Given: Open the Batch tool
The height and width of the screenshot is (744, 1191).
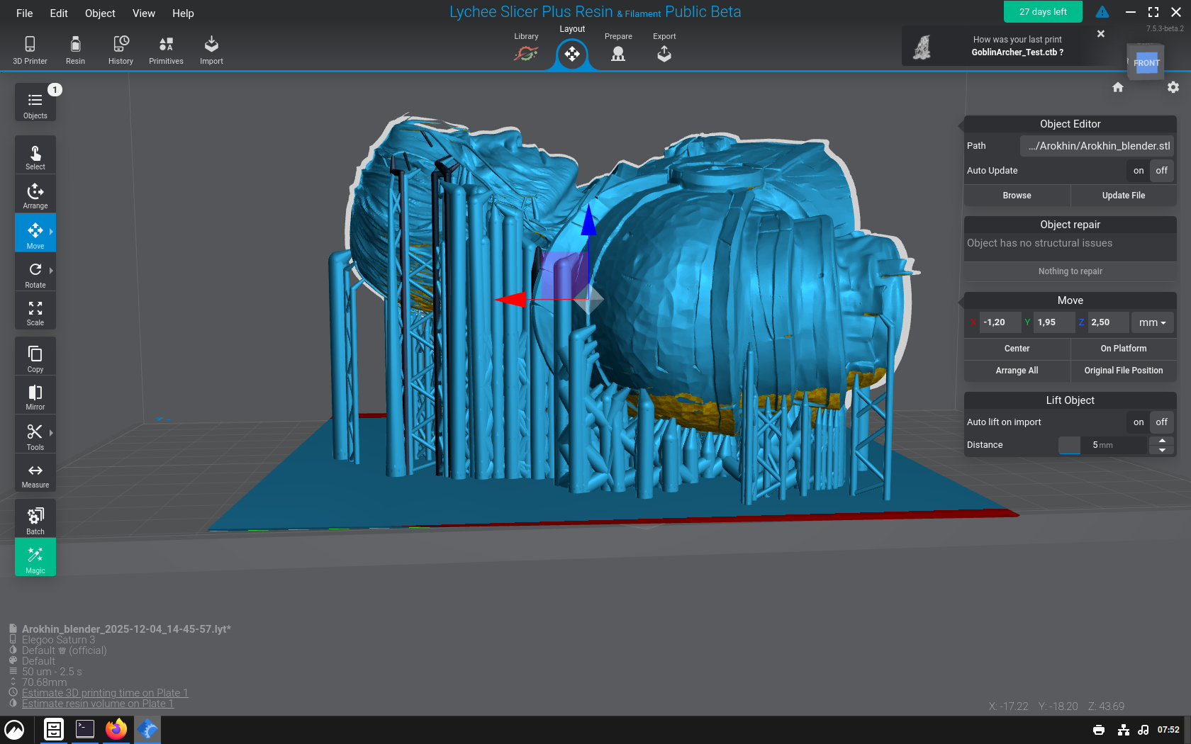Looking at the screenshot, I should tap(35, 519).
